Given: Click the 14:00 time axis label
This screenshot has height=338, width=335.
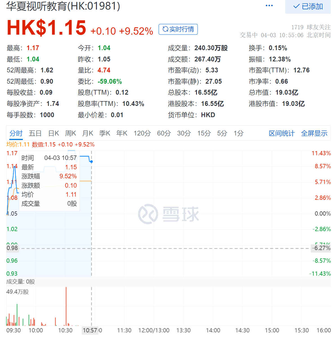Looking at the screenshot, I should click(x=213, y=330).
